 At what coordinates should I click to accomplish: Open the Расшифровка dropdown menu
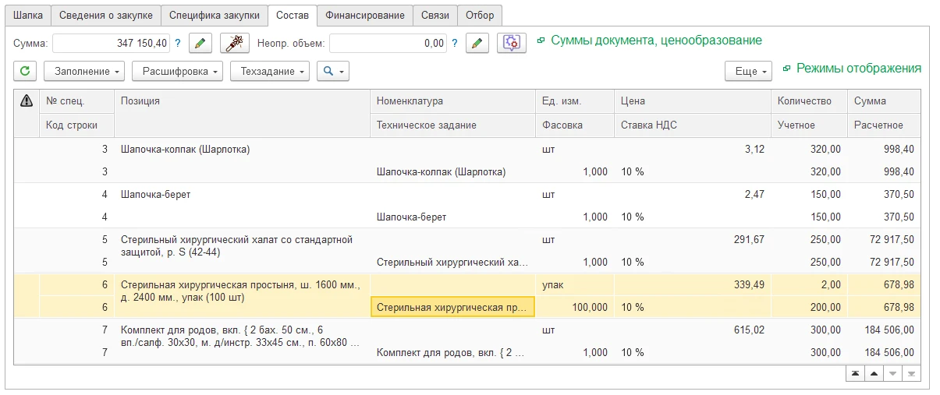point(178,71)
